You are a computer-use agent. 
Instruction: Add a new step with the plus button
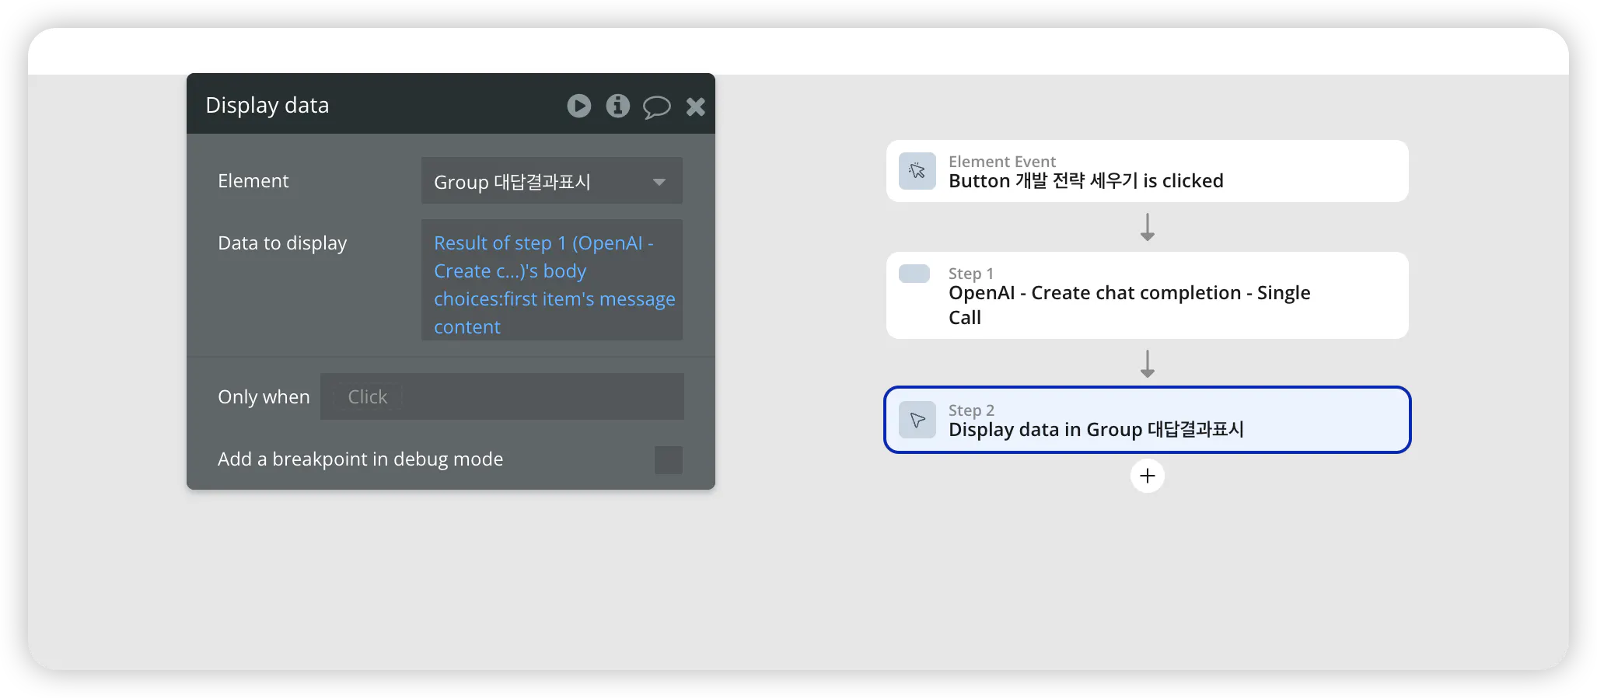point(1148,476)
